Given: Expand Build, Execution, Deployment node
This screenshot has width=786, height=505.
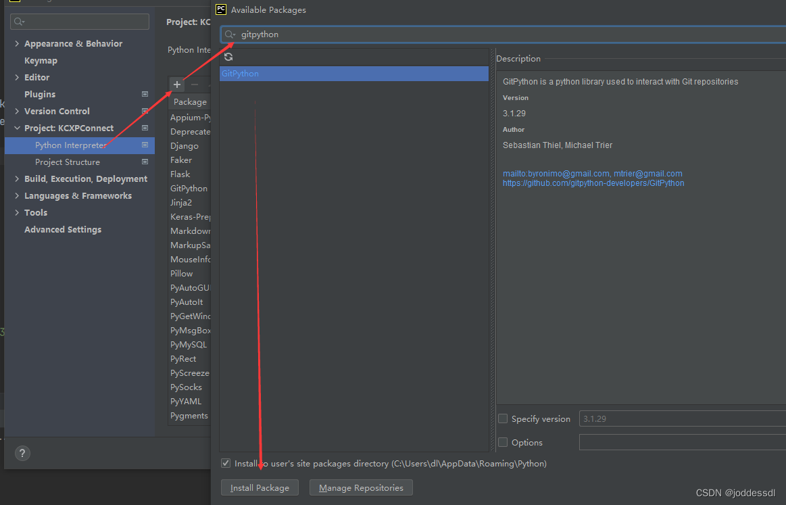Looking at the screenshot, I should point(17,178).
